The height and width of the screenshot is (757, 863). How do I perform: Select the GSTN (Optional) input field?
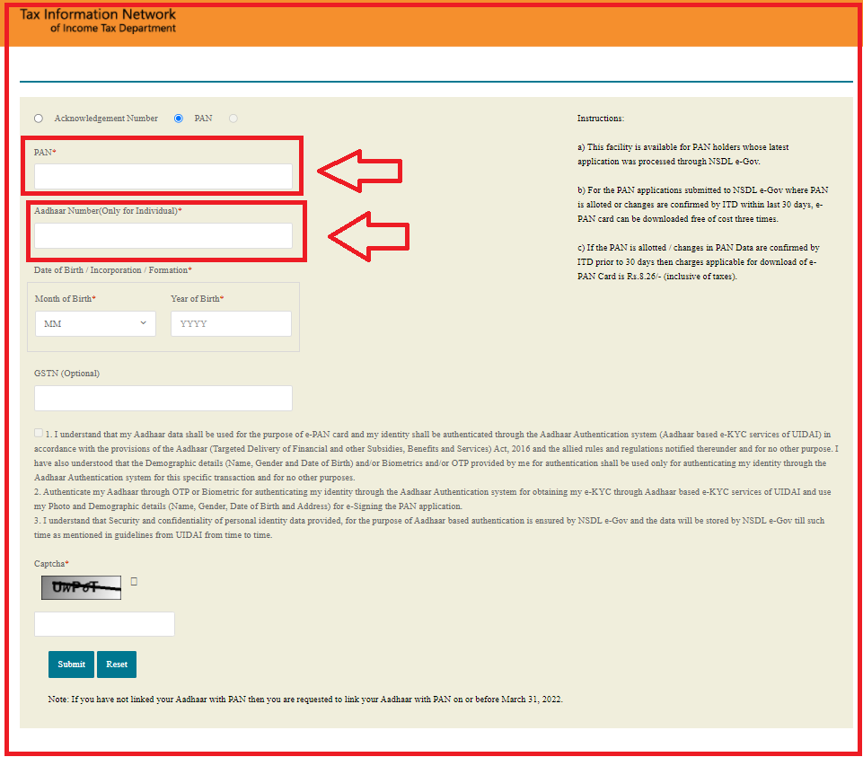(163, 398)
